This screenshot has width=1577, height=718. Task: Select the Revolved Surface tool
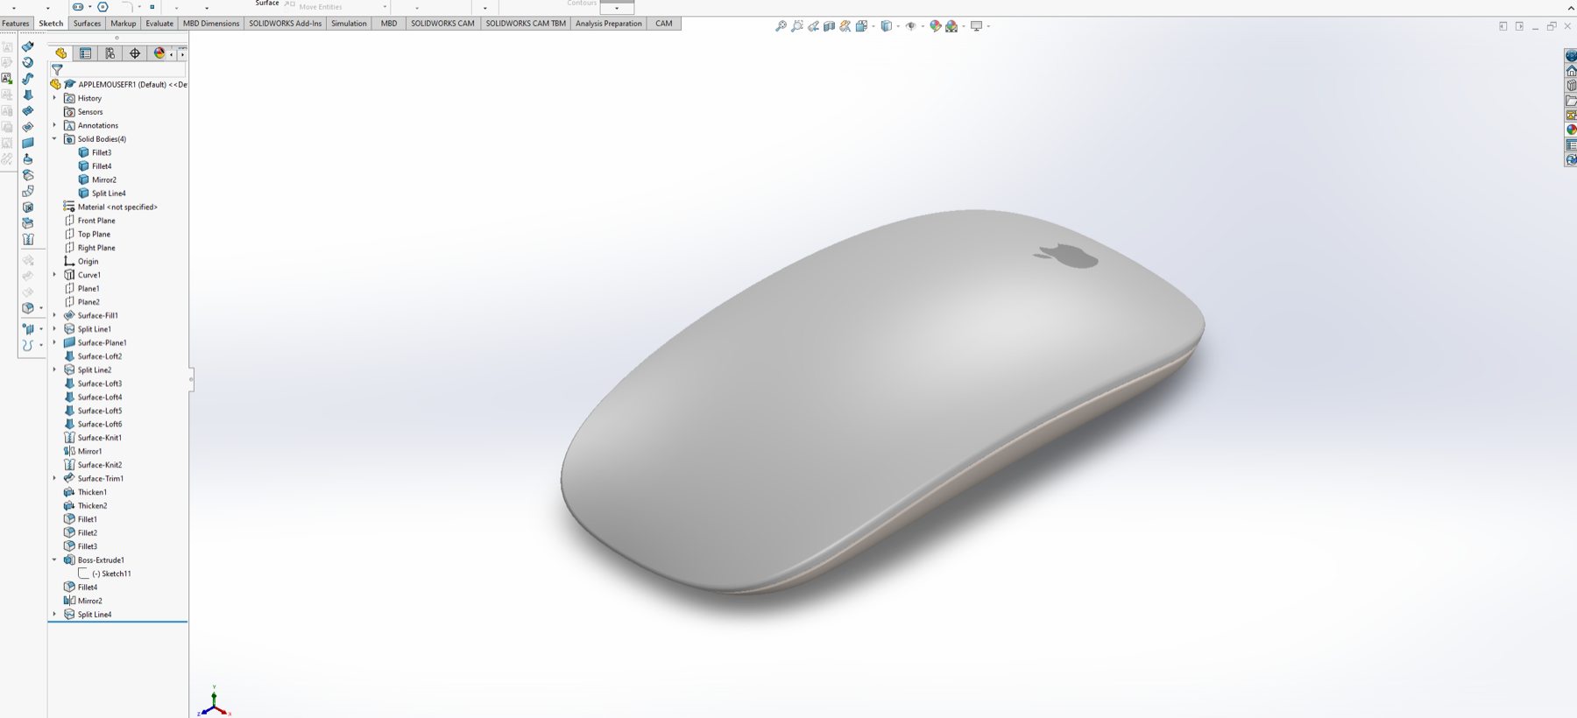pos(28,62)
